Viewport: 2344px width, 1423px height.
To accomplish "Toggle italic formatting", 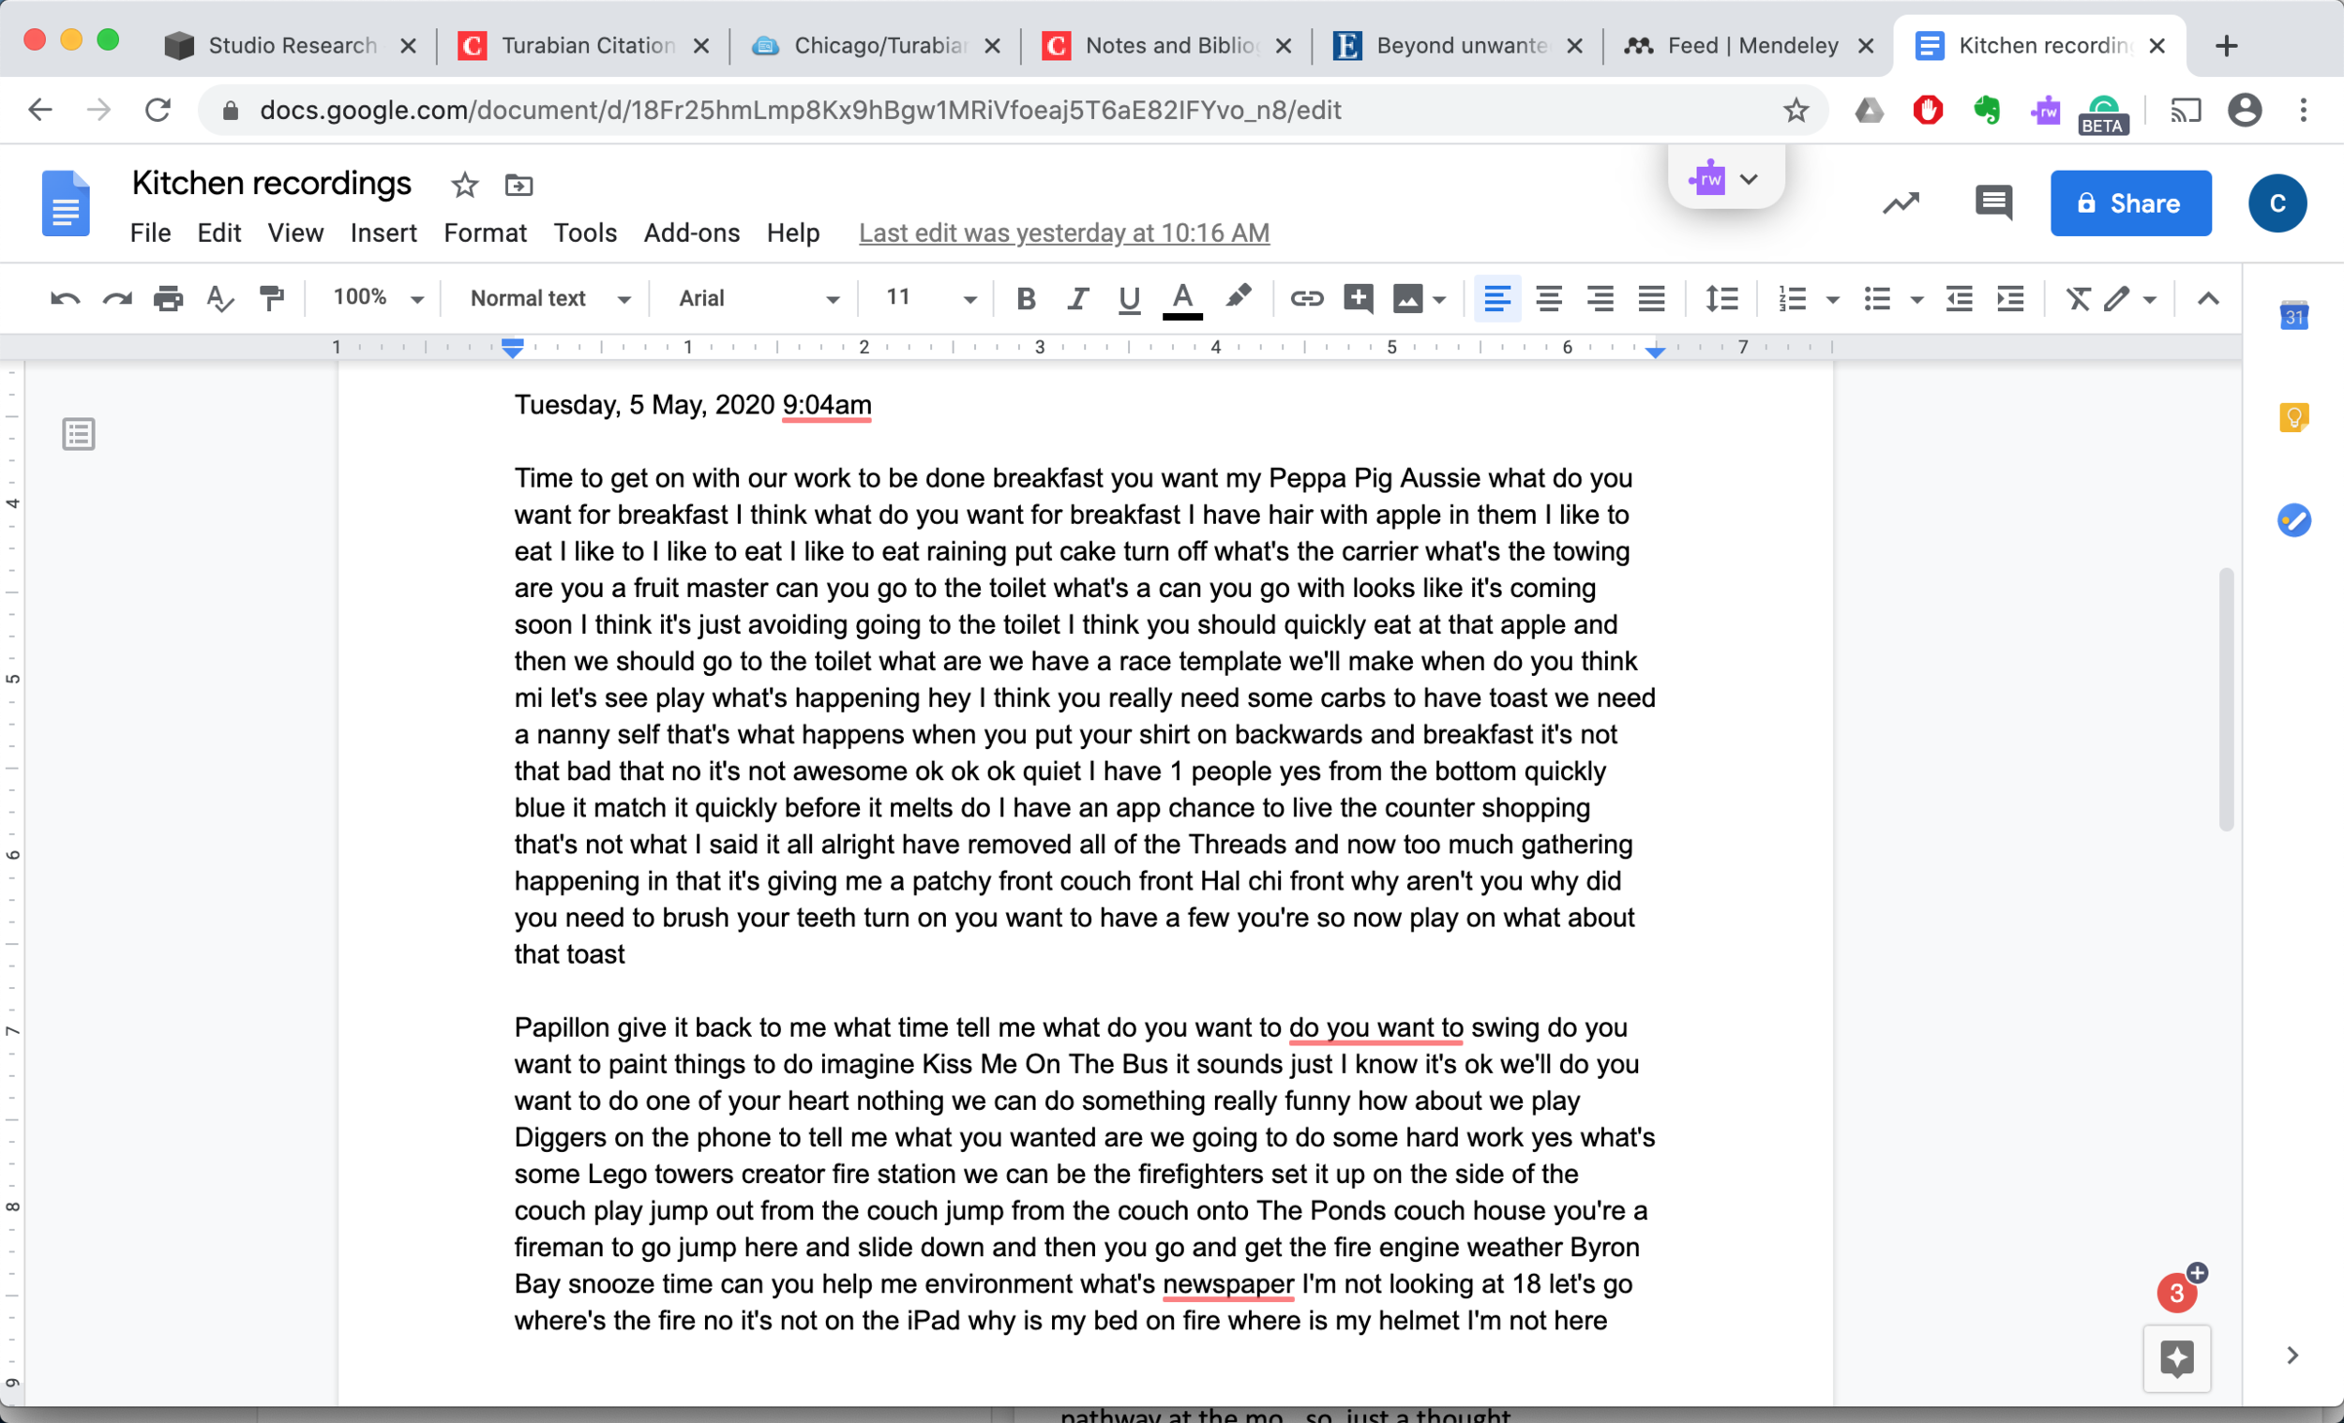I will point(1077,299).
